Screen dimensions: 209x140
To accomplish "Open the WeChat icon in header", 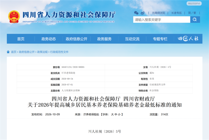I will point(136,13).
